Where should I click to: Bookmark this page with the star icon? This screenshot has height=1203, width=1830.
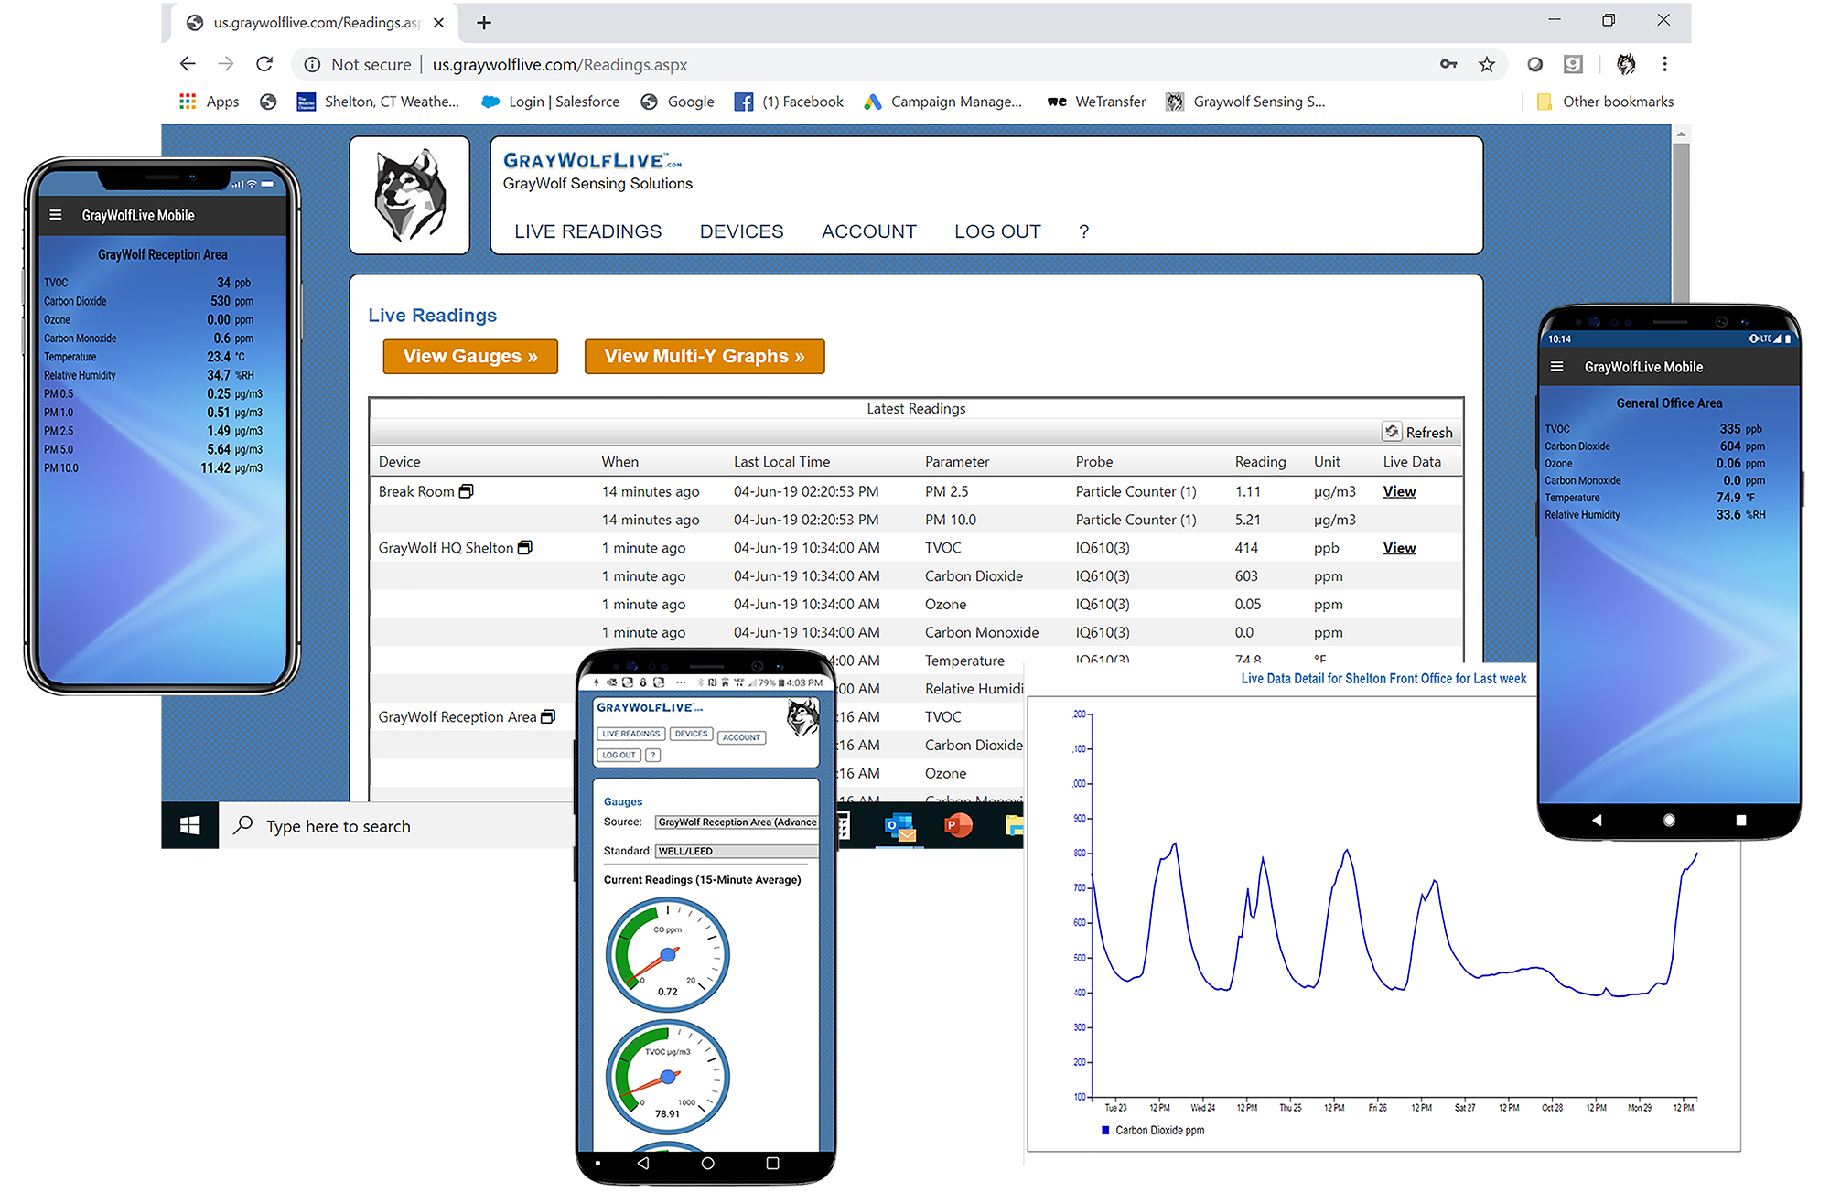(x=1487, y=64)
